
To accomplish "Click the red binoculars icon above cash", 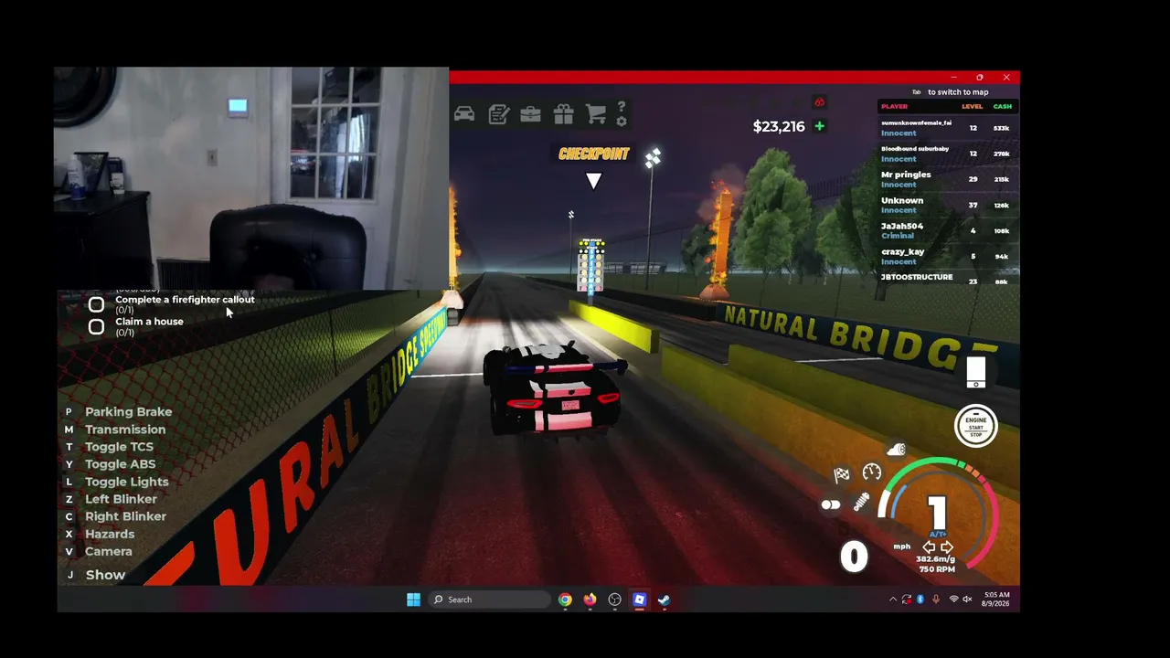I will coord(820,101).
